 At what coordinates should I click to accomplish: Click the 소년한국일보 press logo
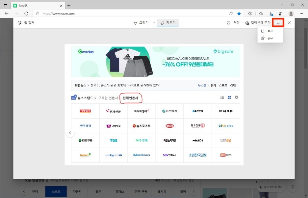pyautogui.click(x=198, y=155)
